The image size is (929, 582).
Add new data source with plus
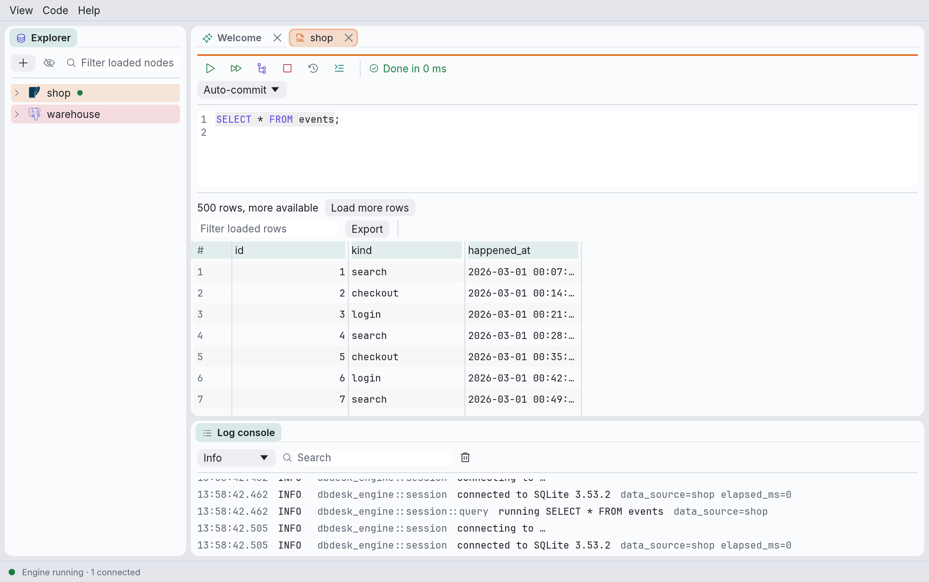pyautogui.click(x=23, y=63)
